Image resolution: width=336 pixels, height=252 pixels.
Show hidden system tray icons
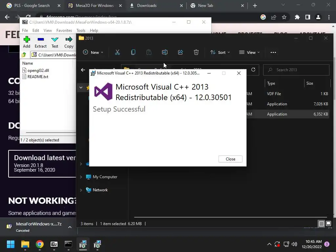click(x=269, y=244)
